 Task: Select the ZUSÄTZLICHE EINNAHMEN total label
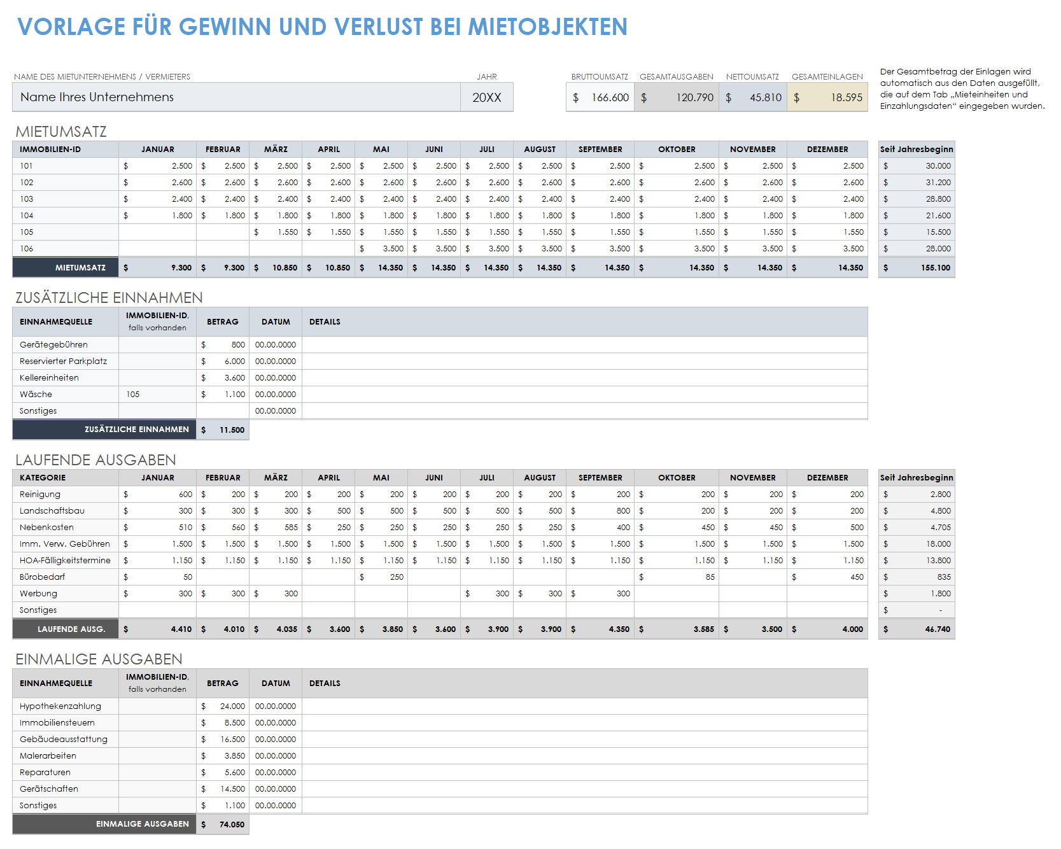coord(104,430)
